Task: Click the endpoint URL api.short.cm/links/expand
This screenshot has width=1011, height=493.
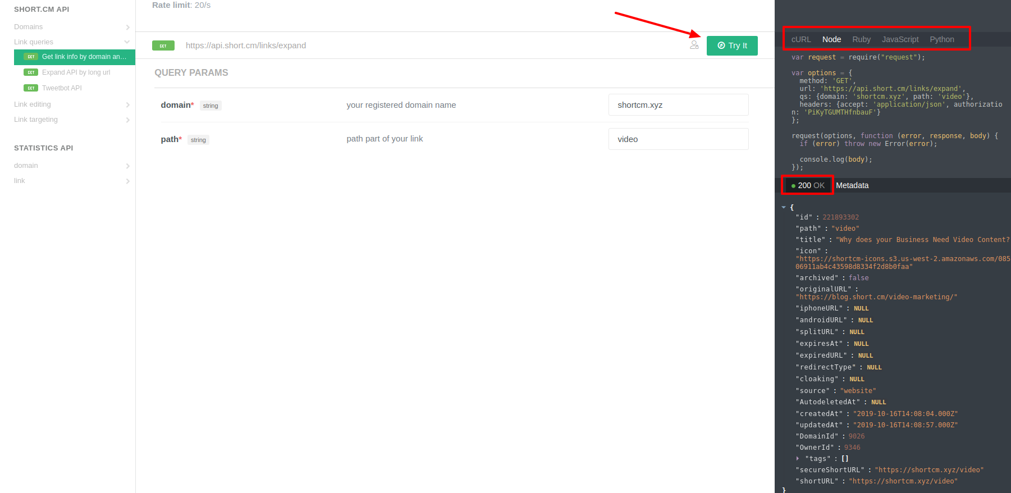Action: 246,45
